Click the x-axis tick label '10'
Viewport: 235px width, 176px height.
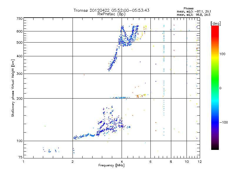point(187,162)
